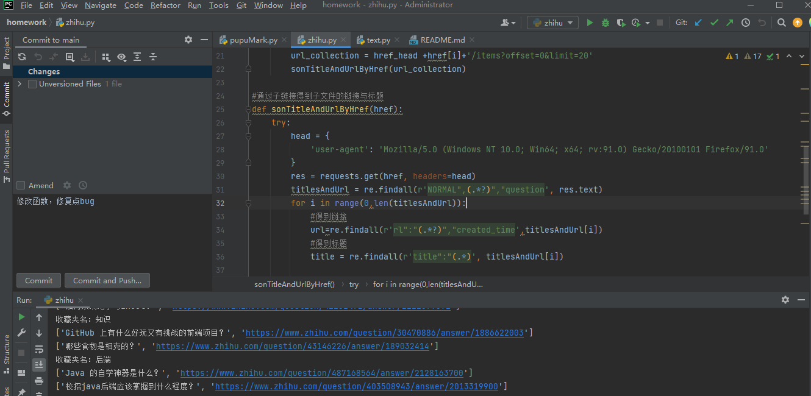Hide the Commit tool window with minus icon
Screen dimensions: 811x396
click(x=204, y=40)
